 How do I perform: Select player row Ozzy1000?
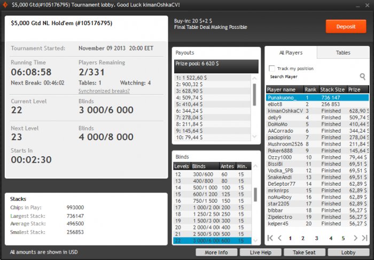click(317, 157)
